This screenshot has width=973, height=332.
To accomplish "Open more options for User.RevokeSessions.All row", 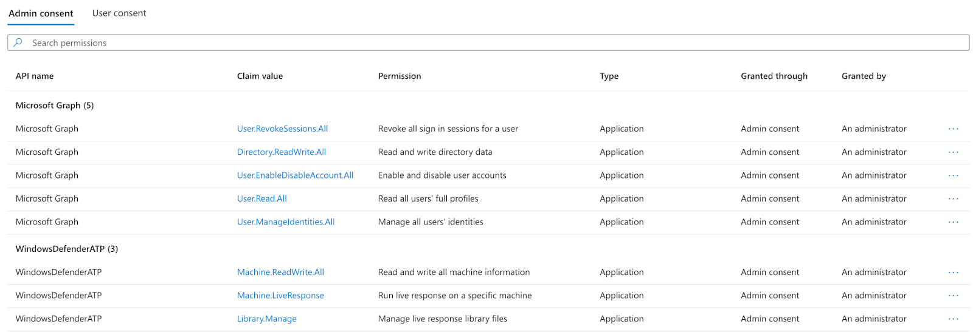I will [x=953, y=129].
